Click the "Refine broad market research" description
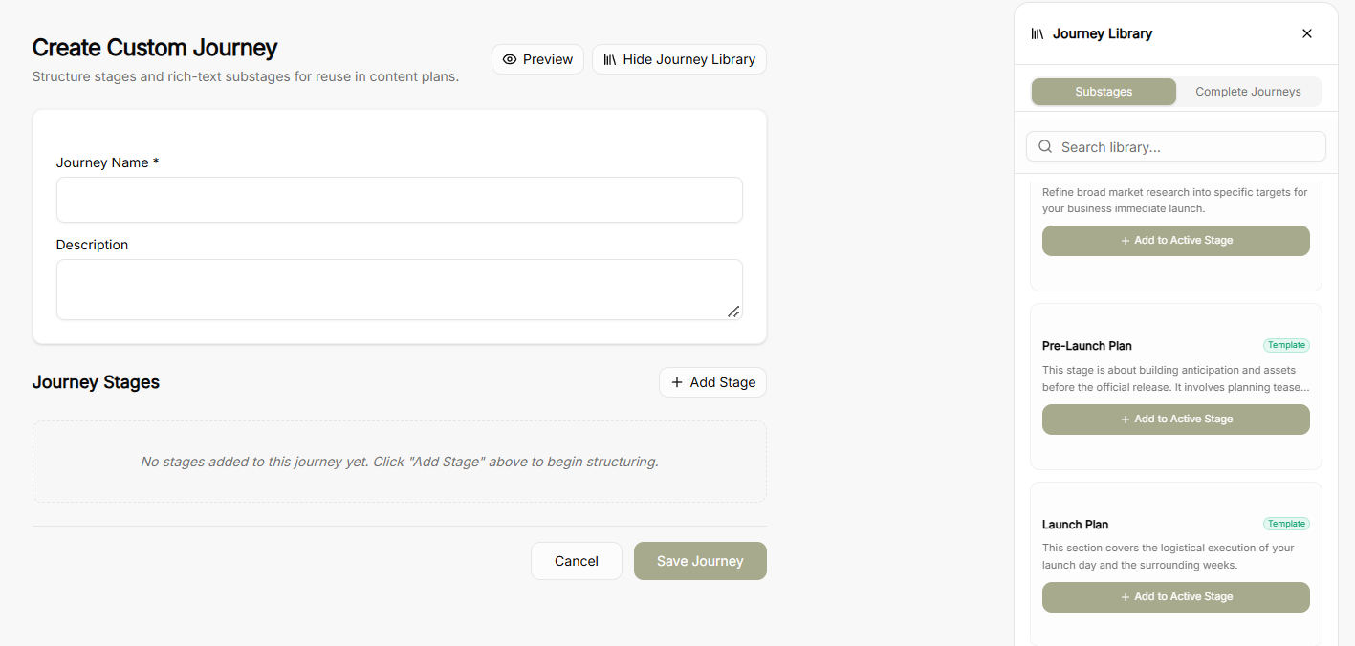The height and width of the screenshot is (646, 1355). pos(1175,200)
